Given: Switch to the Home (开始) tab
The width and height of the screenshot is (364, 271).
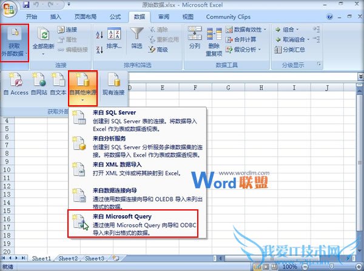Looking at the screenshot, I should click(x=32, y=17).
